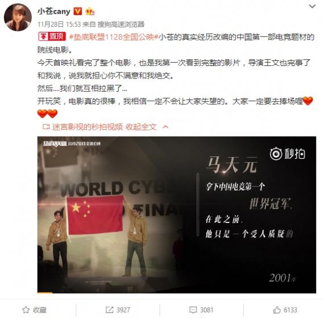The image size is (324, 318).
Task: Open 小苍cany profile avatar
Action: point(18,18)
